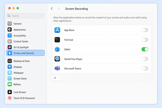Open Screen Saver settings label

(x=20, y=79)
